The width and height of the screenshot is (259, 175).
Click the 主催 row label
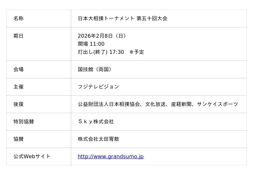[18, 87]
